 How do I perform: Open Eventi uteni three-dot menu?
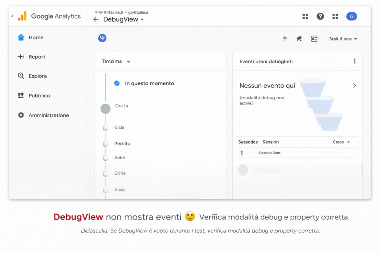pyautogui.click(x=354, y=61)
